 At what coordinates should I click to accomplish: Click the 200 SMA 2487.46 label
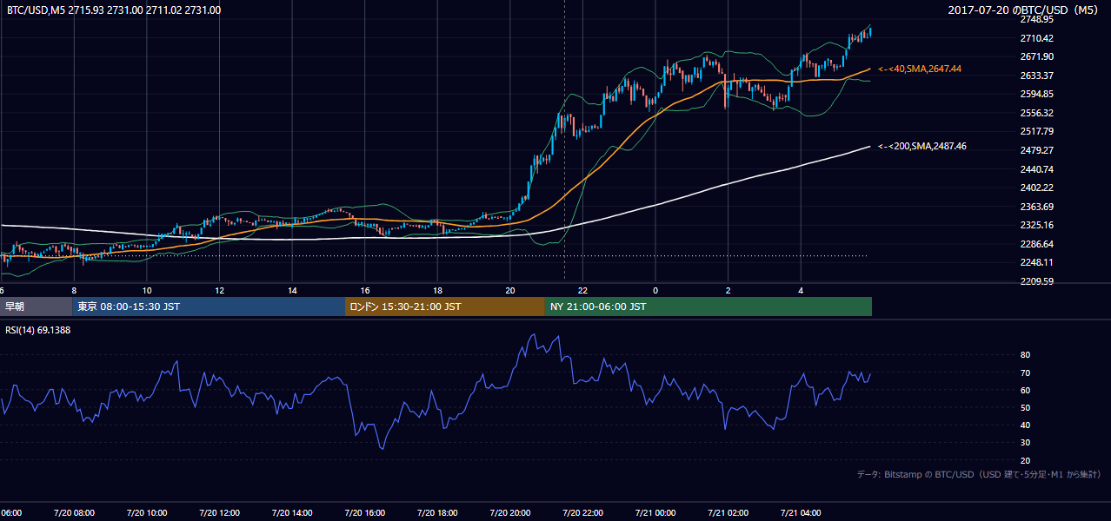pyautogui.click(x=922, y=147)
